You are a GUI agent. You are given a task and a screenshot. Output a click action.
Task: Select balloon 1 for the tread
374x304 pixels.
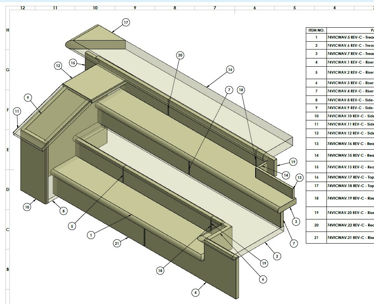[x=91, y=235]
